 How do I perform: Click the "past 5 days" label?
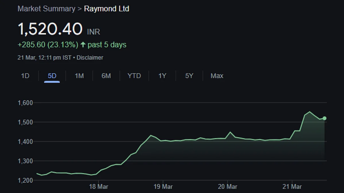coord(107,45)
